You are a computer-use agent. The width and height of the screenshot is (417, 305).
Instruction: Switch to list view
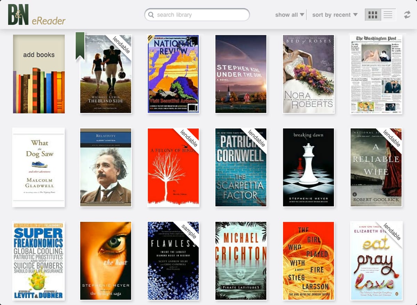388,15
